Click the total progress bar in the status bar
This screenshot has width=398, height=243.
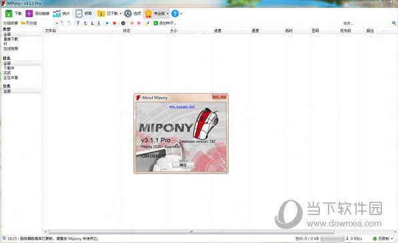click(x=332, y=239)
